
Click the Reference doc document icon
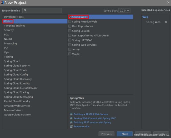(71, 126)
